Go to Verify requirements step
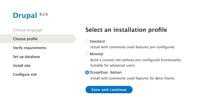 point(30,48)
